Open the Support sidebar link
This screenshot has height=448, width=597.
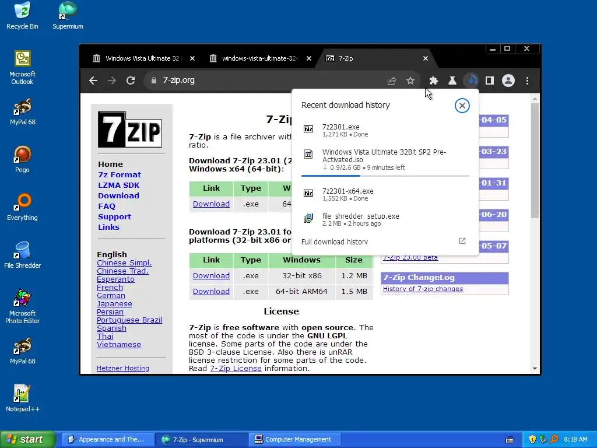(115, 216)
